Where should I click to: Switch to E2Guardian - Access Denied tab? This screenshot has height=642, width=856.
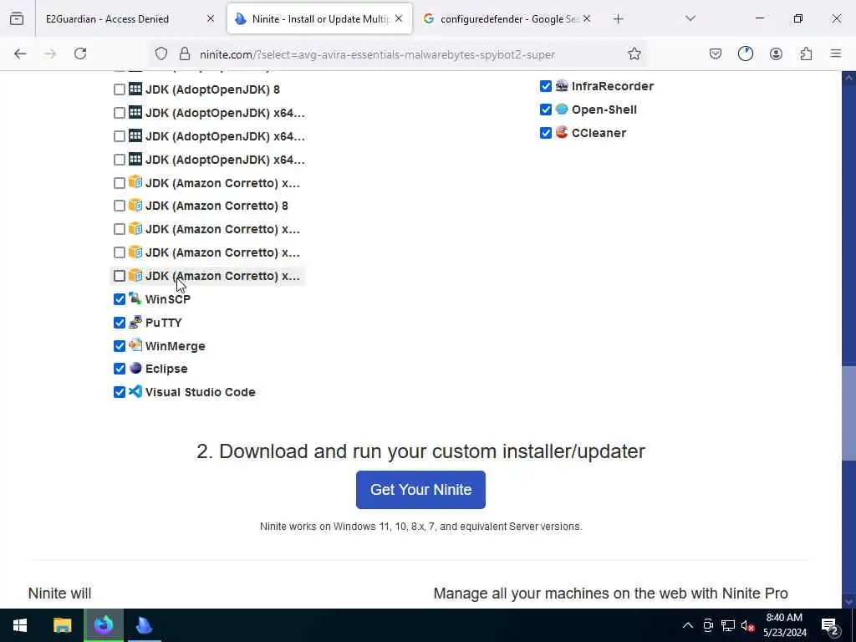tap(128, 18)
